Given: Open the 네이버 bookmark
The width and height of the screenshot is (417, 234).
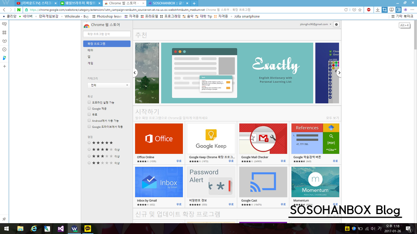Looking at the screenshot, I should coord(26,16).
